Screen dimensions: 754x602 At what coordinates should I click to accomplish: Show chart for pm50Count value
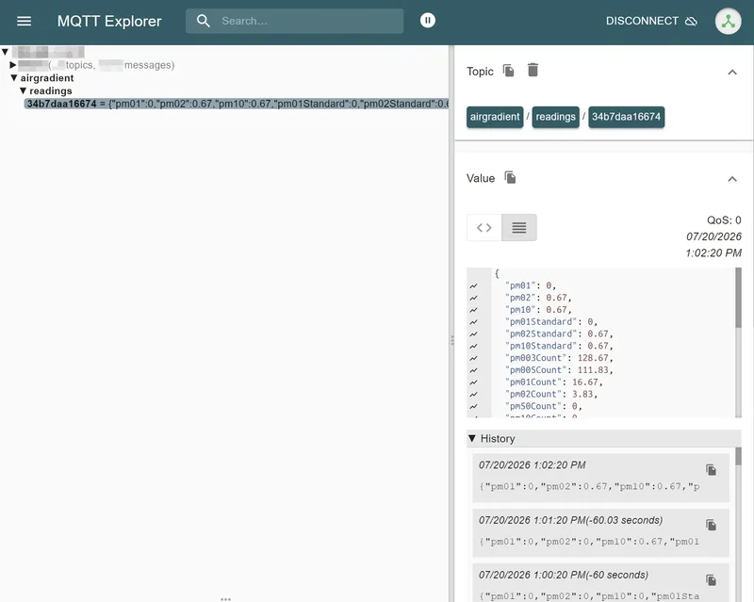(474, 406)
